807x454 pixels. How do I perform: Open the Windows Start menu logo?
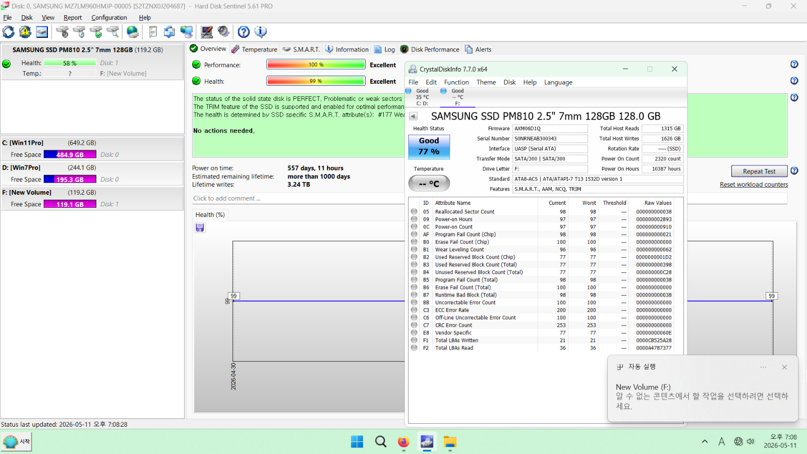click(x=357, y=442)
